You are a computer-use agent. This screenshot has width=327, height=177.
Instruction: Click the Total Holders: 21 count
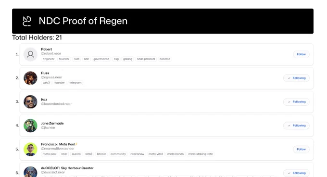tap(37, 38)
